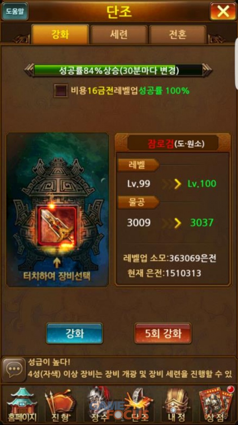Click the blue 강화 button

[x=74, y=333]
